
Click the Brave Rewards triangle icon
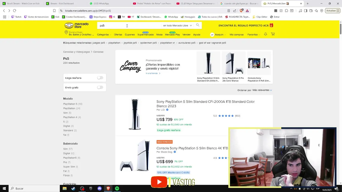tap(247, 11)
